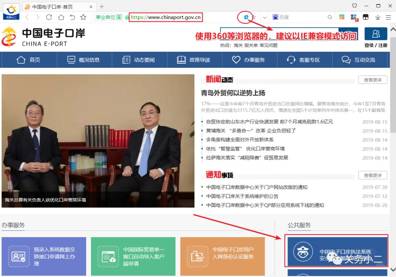The image size is (396, 277).
Task: Click the incognito mask icon in toolbar
Action: click(366, 16)
